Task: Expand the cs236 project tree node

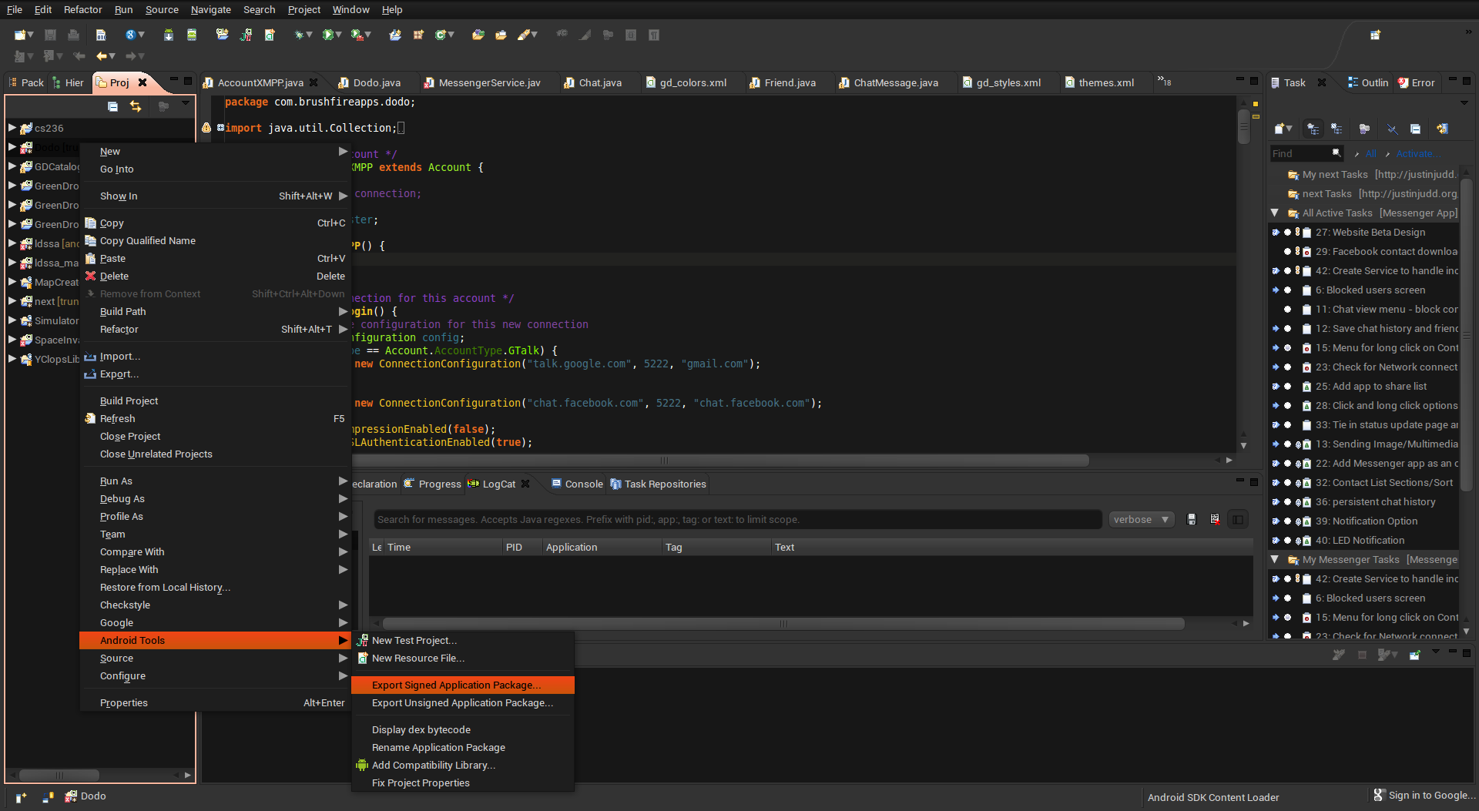Action: point(12,128)
